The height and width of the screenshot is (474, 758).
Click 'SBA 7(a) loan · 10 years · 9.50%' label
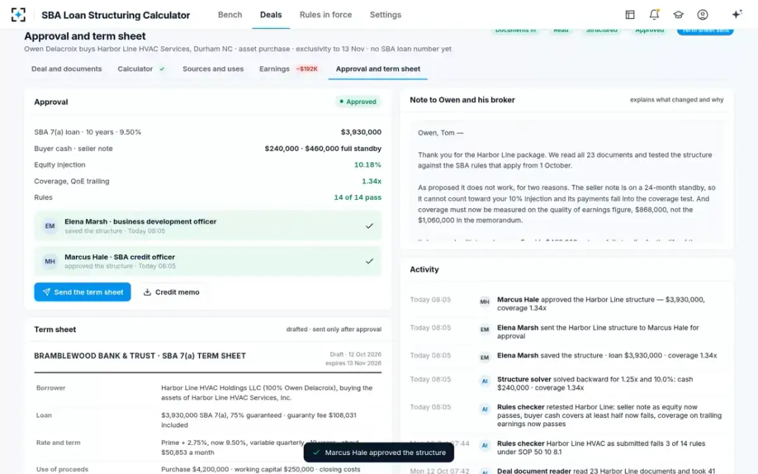click(88, 132)
